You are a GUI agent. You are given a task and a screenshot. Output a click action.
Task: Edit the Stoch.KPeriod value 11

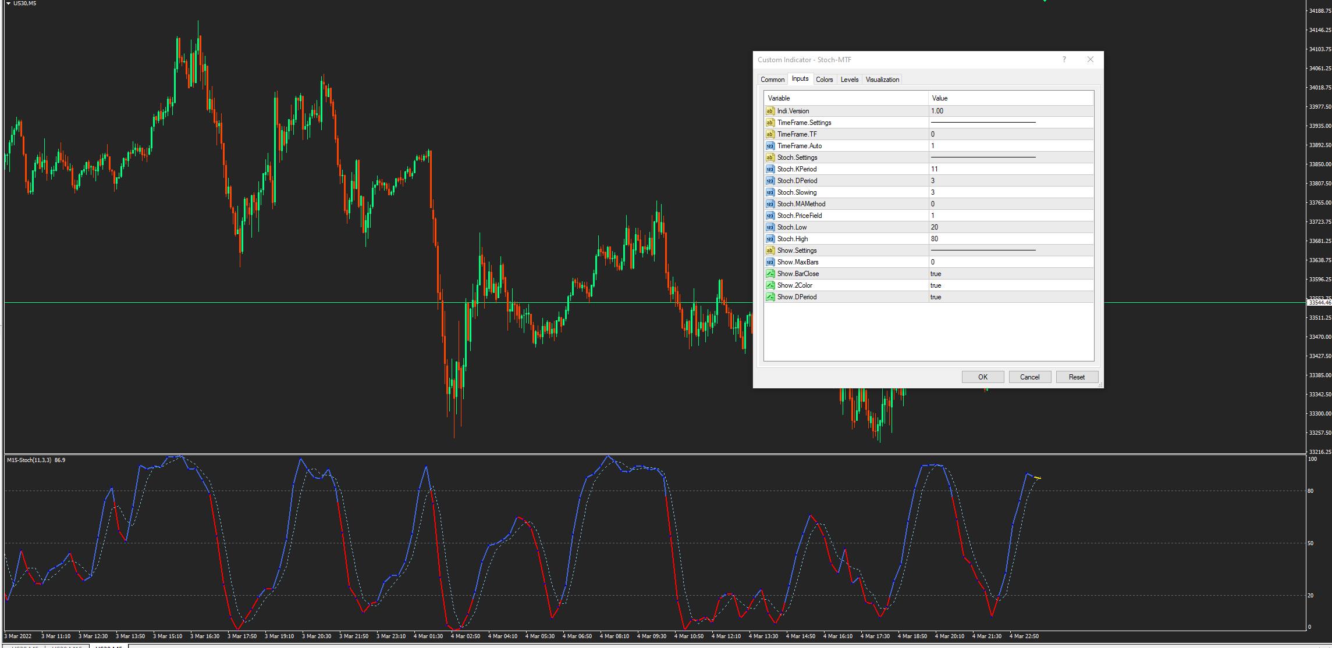pyautogui.click(x=935, y=169)
